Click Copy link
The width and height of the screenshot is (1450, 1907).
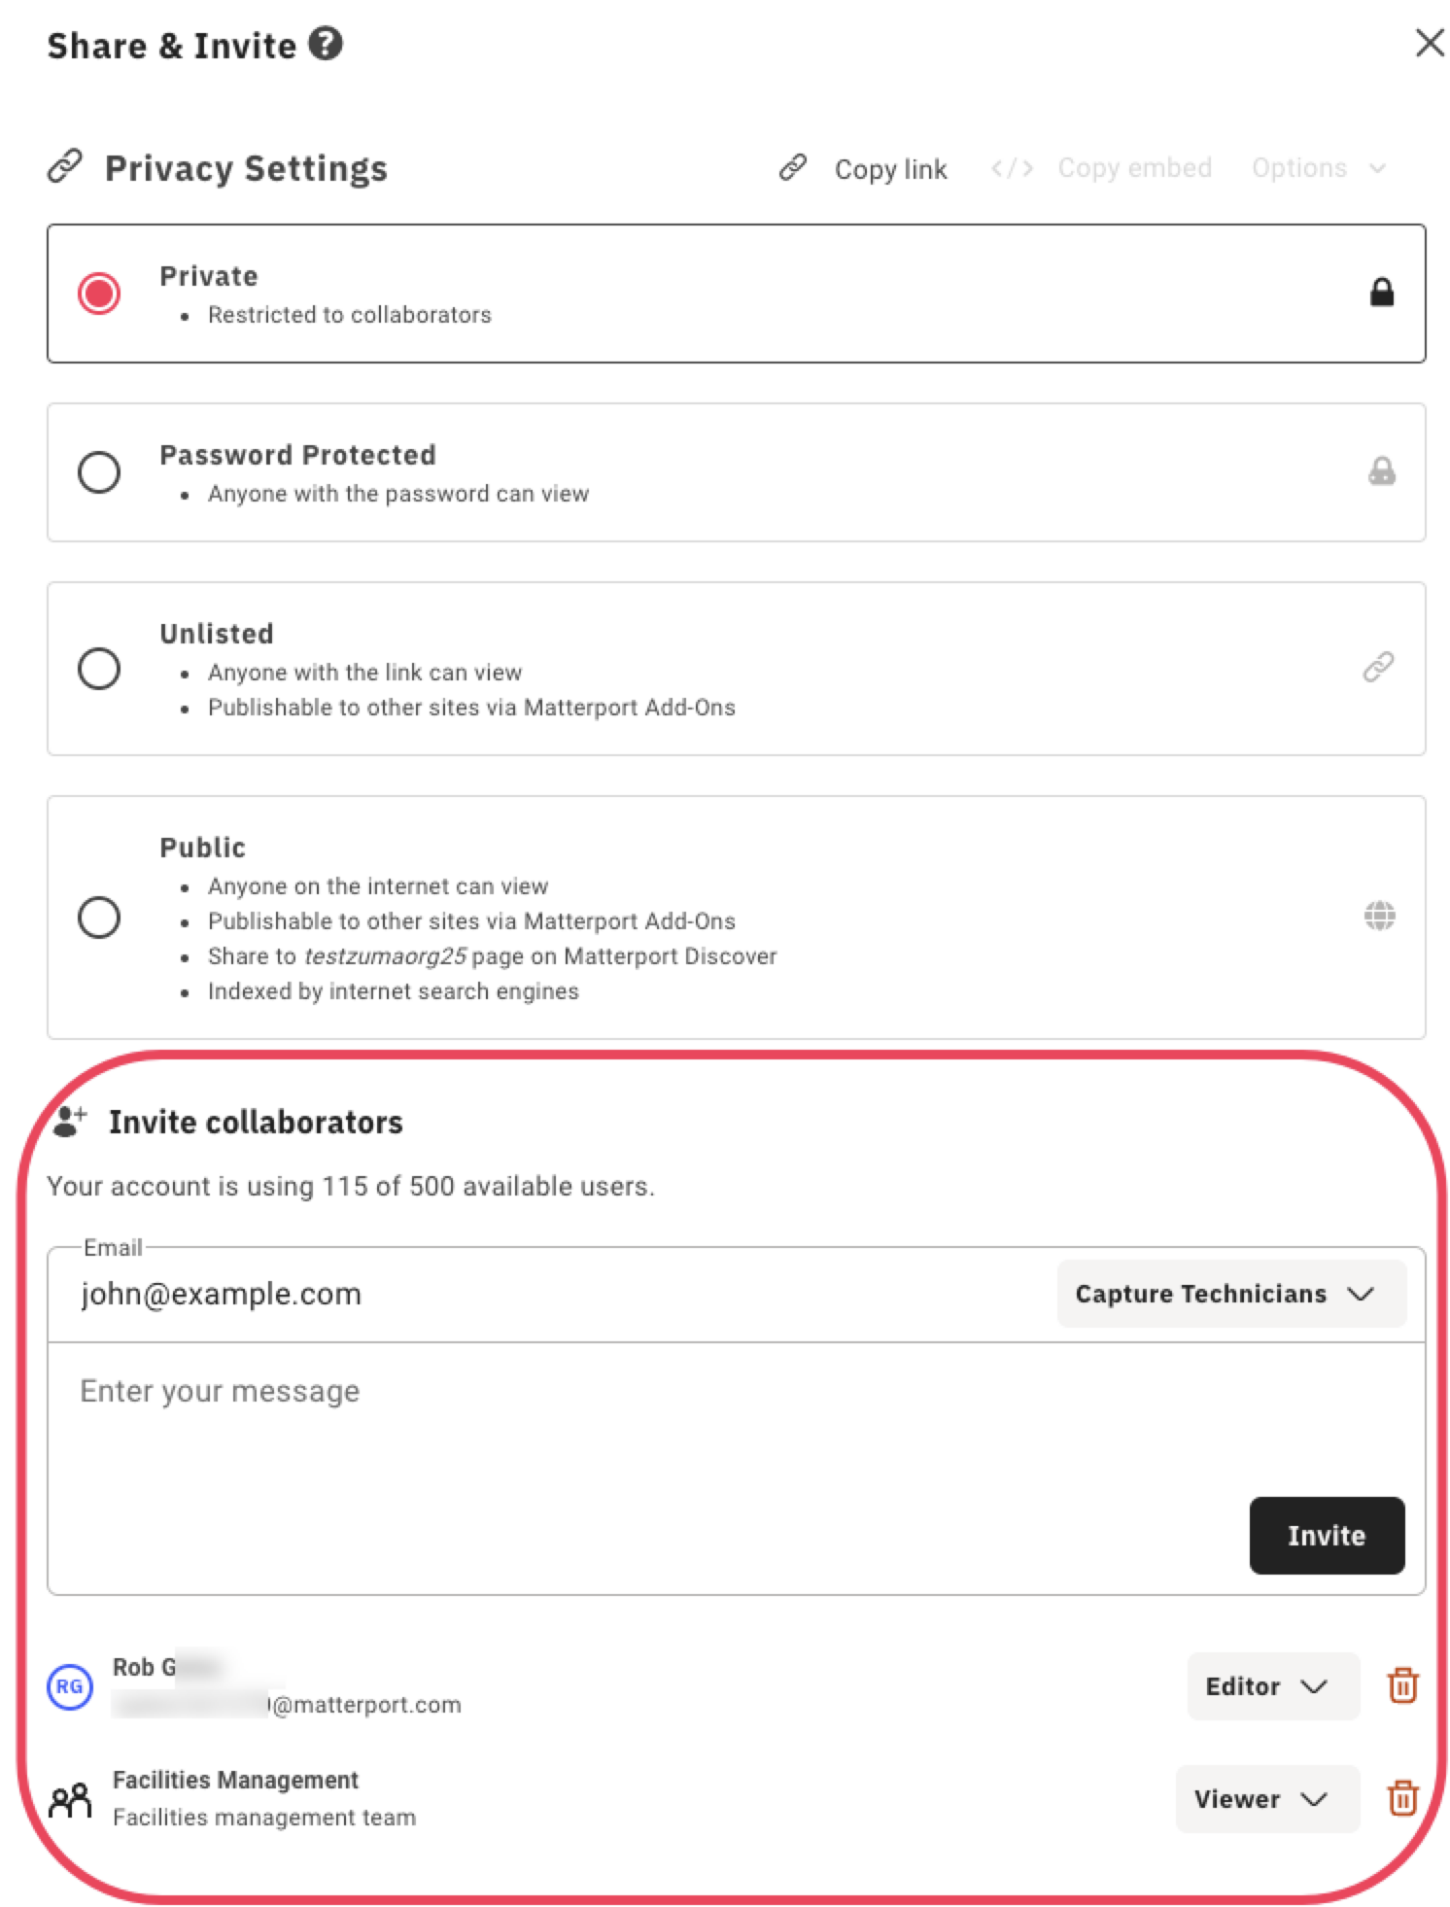pos(889,167)
